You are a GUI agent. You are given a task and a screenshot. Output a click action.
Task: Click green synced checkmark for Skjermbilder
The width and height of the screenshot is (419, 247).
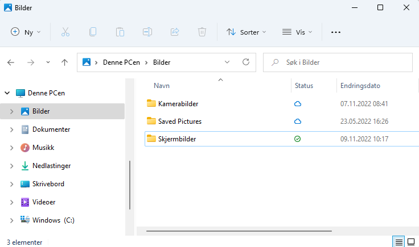point(297,139)
